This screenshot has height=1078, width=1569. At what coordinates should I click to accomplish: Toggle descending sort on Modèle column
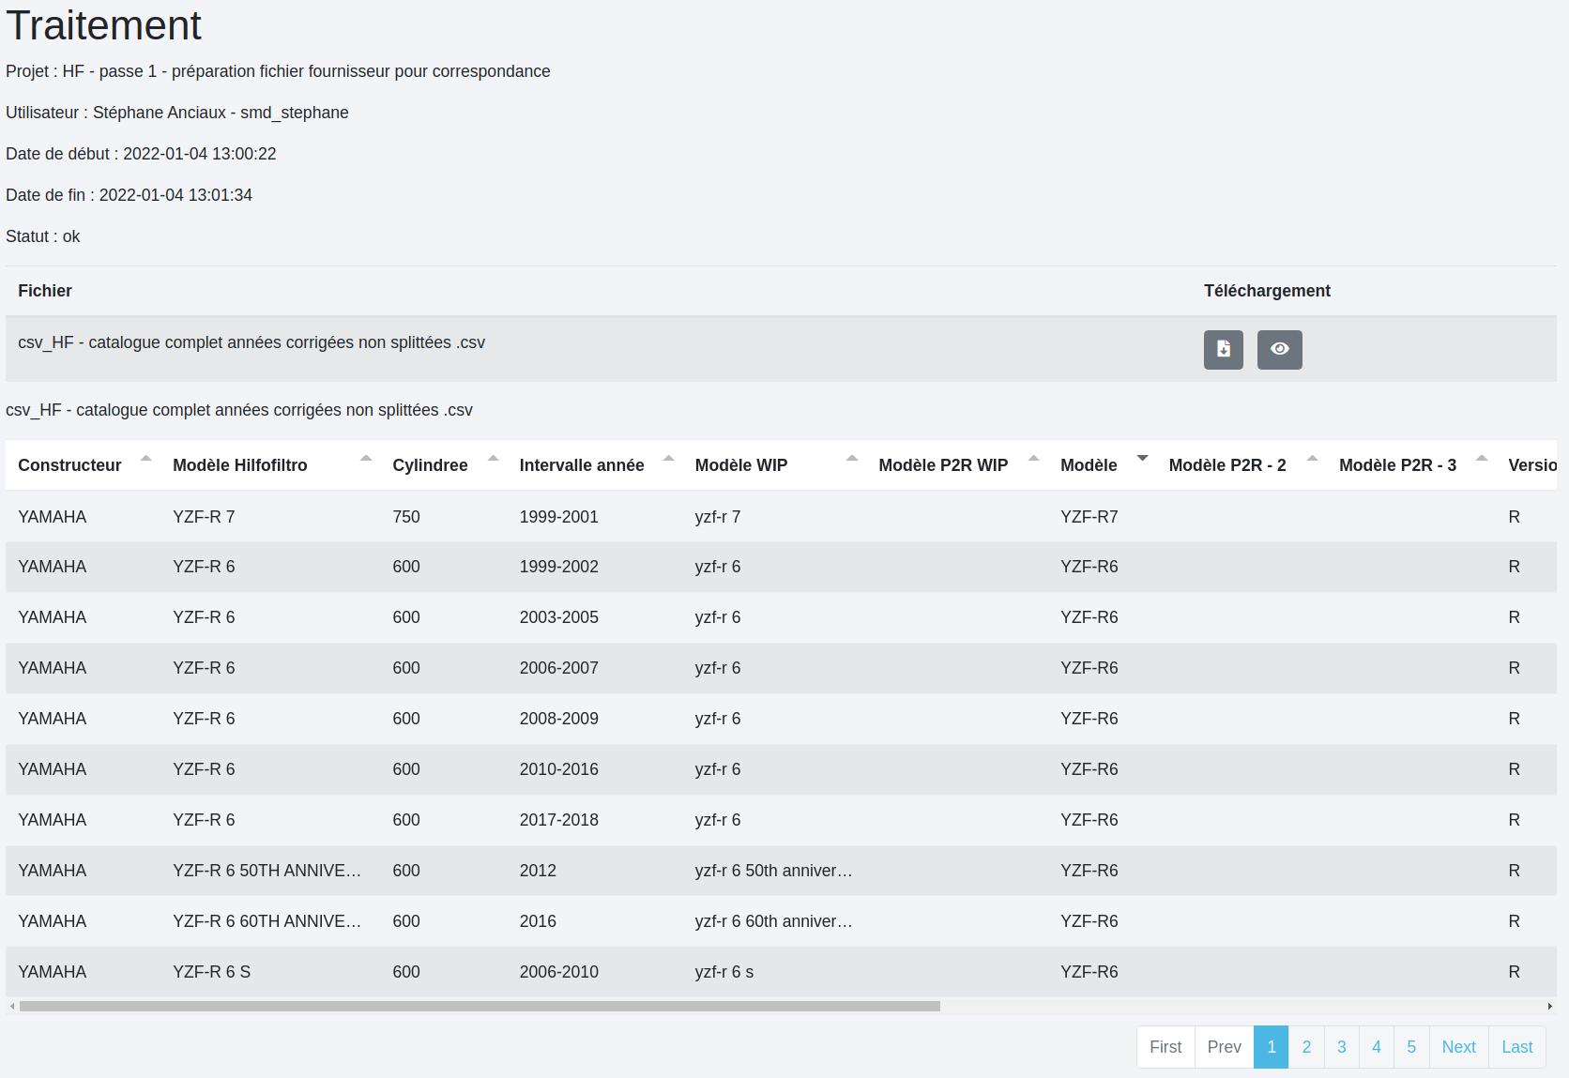click(1142, 459)
